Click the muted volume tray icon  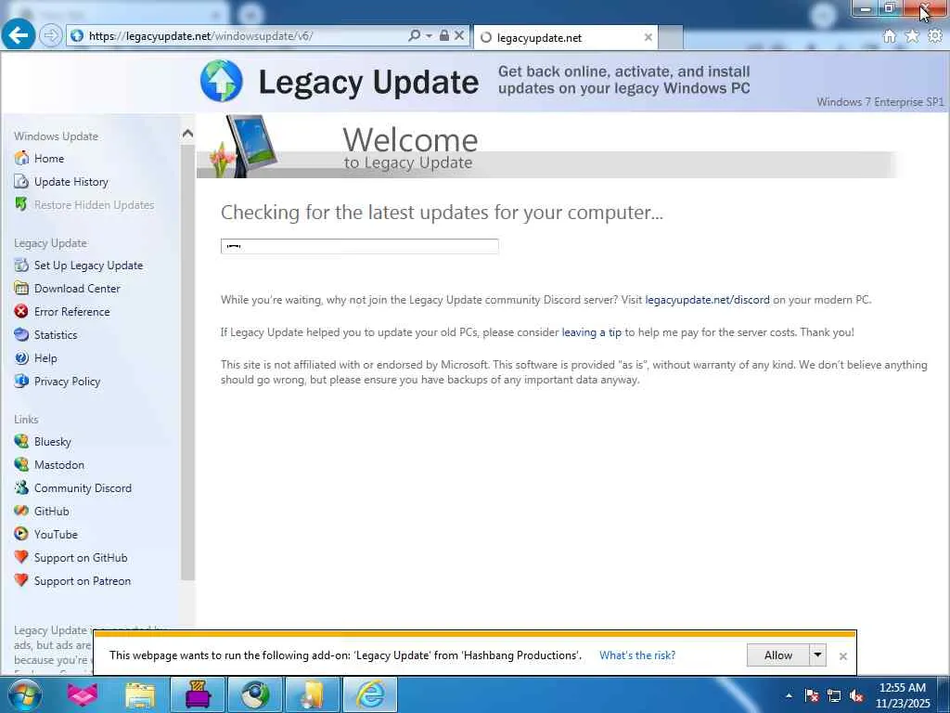pos(856,695)
